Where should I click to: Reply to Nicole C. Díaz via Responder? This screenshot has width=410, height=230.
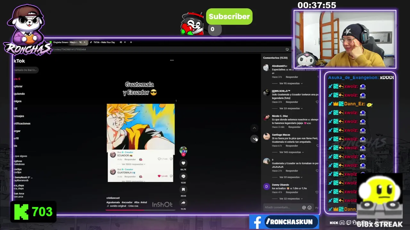(294, 127)
